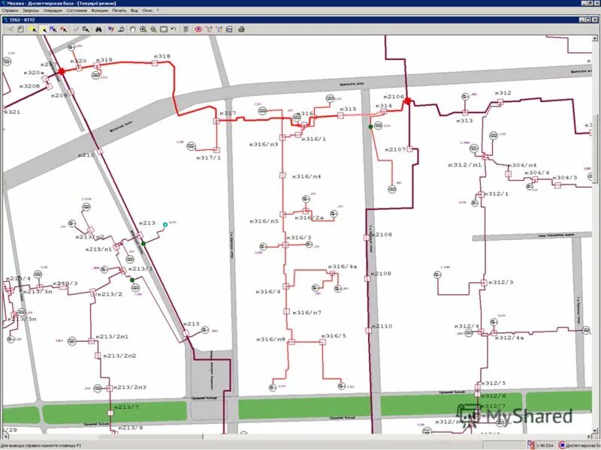
Task: Click the copy document toolbar icon
Action: (x=21, y=29)
